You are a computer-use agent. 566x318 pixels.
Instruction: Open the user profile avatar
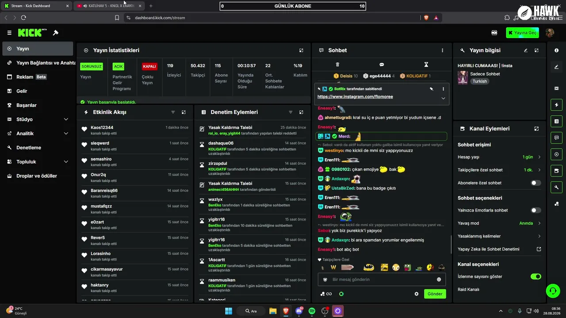tap(550, 33)
